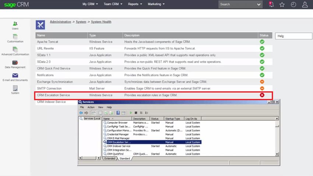The width and height of the screenshot is (313, 176).
Task: Click Apache Tomcat green status icon
Action: pos(262,42)
